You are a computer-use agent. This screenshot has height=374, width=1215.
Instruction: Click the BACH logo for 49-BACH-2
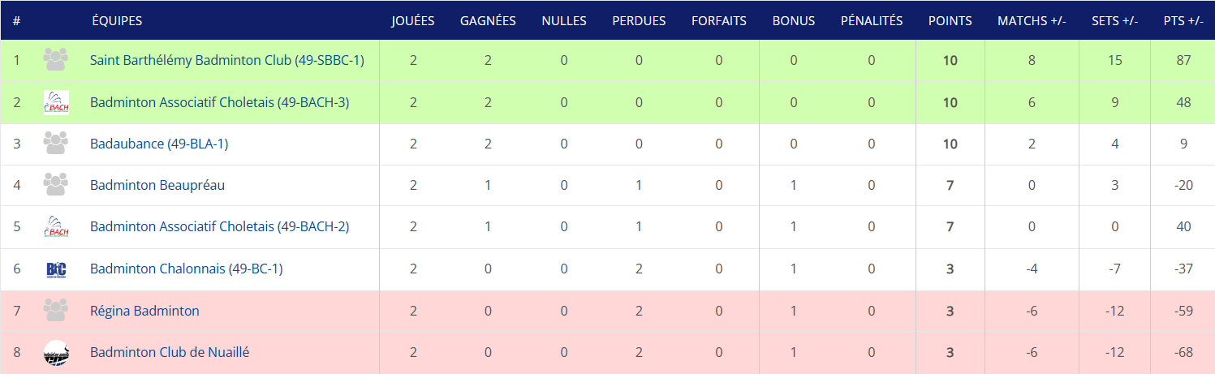click(x=56, y=226)
